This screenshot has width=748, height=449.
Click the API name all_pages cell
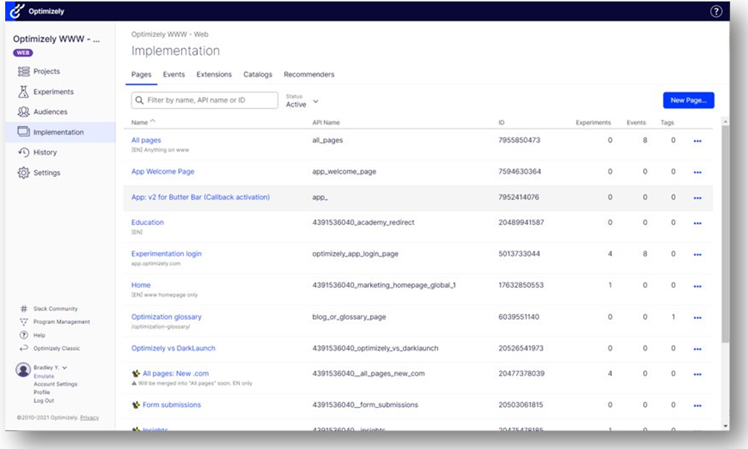coord(327,140)
